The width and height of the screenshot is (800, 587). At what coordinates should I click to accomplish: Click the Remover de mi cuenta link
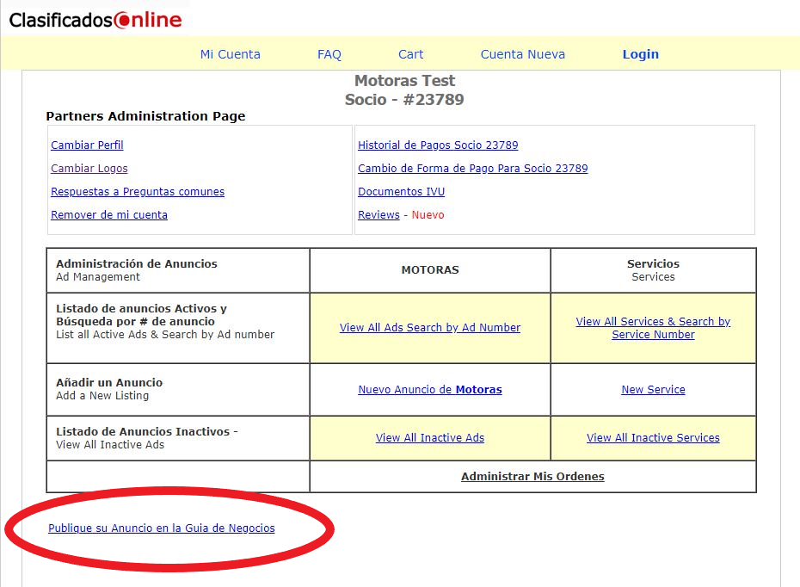(x=109, y=215)
